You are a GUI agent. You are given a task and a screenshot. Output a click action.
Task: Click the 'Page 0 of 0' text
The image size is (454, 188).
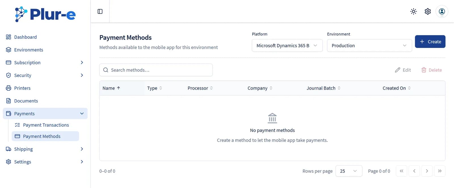[x=379, y=171]
